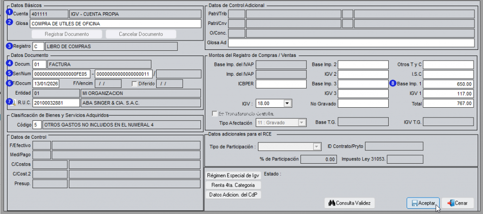Screen dimensions: 483x214
Task: Click the Impuesto Ley 31053 field
Action: 405,159
